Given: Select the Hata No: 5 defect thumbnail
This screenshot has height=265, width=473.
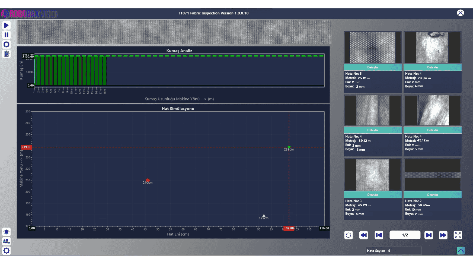Looking at the screenshot, I should [373, 48].
